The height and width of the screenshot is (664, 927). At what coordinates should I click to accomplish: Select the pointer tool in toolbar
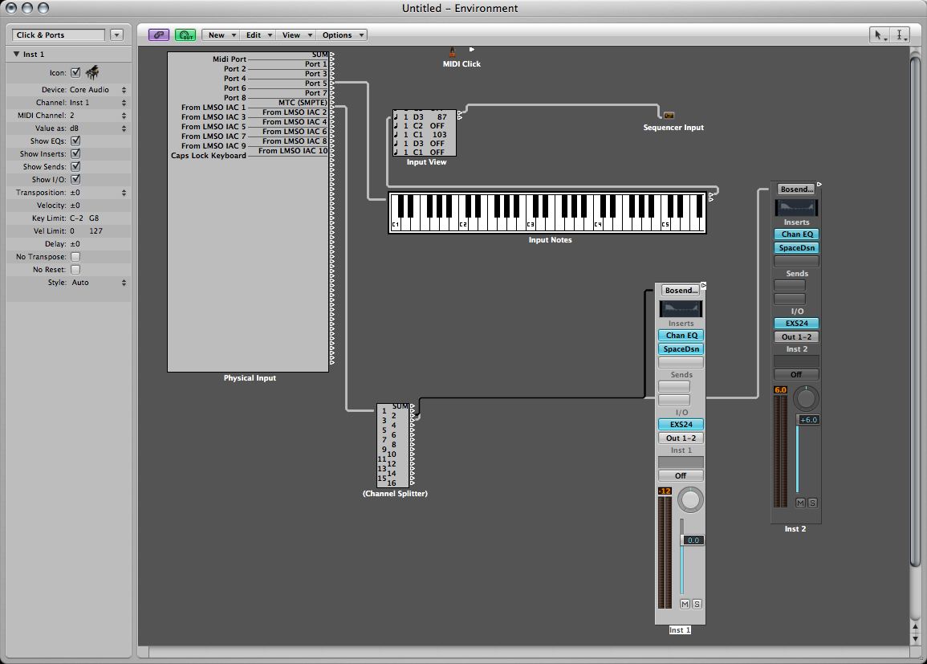click(x=879, y=35)
